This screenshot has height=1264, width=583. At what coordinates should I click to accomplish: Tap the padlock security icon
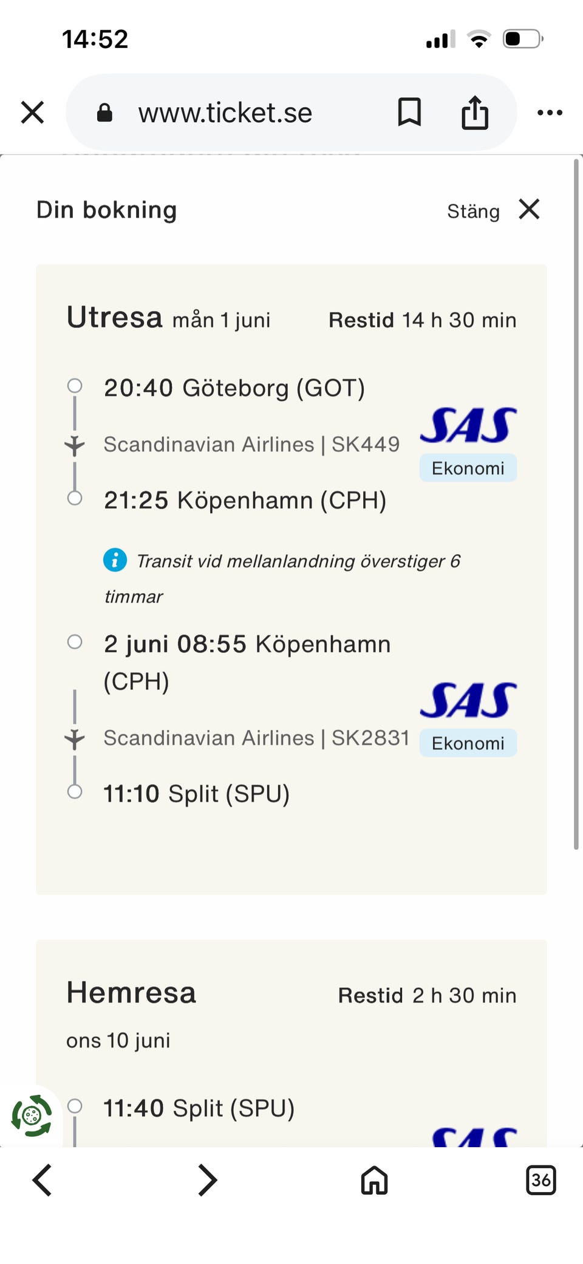[104, 113]
